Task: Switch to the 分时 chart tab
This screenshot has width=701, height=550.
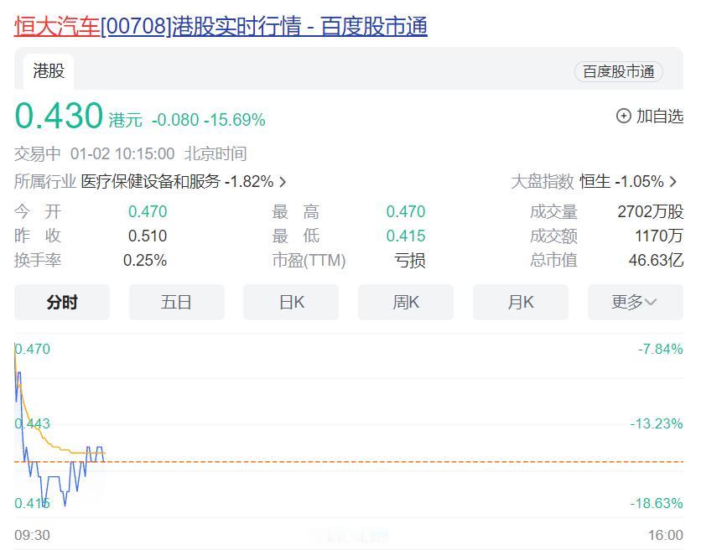Action: (x=62, y=303)
